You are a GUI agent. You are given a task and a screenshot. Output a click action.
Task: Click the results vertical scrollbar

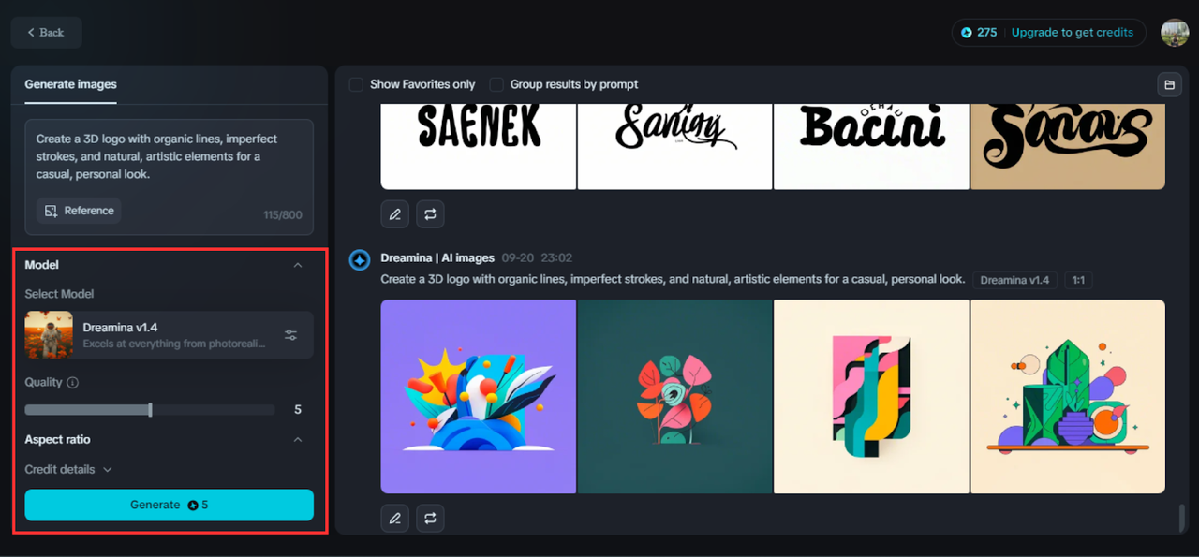point(1182,517)
